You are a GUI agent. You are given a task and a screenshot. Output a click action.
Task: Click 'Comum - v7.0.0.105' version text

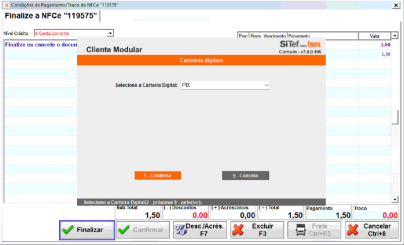tap(300, 52)
